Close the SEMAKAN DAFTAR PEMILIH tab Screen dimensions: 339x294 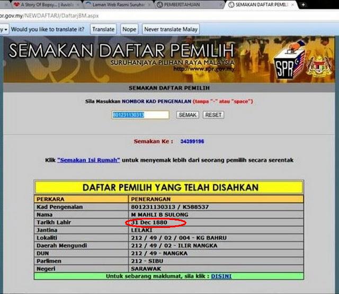[x=292, y=5]
